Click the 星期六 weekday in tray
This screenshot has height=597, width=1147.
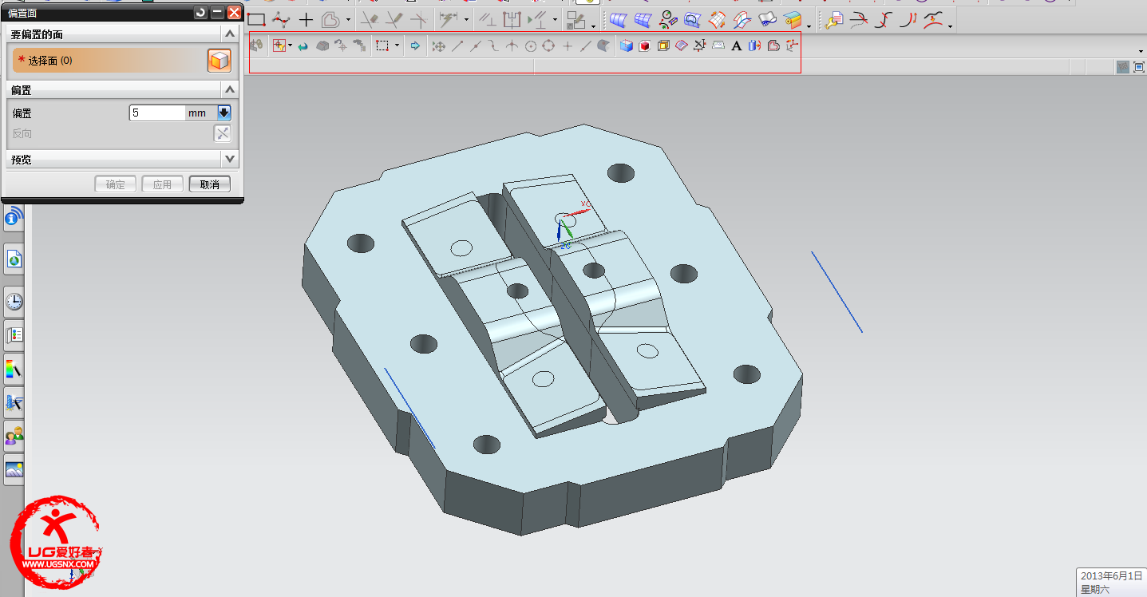click(x=1095, y=590)
